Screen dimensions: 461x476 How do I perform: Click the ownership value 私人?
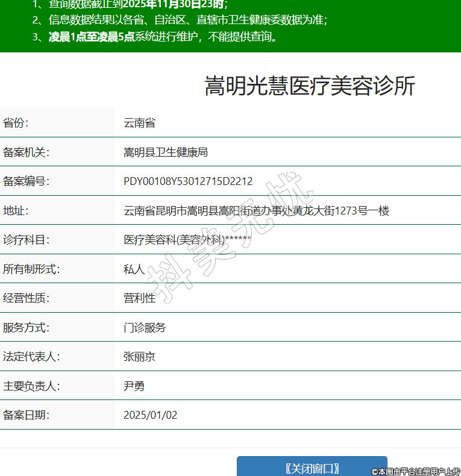coord(134,269)
